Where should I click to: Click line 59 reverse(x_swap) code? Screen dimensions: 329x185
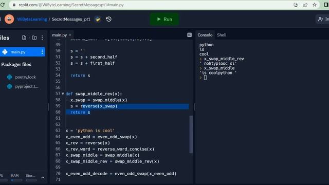pos(99,106)
